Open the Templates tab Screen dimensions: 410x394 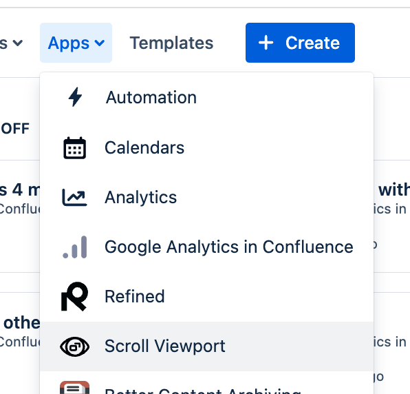(171, 43)
